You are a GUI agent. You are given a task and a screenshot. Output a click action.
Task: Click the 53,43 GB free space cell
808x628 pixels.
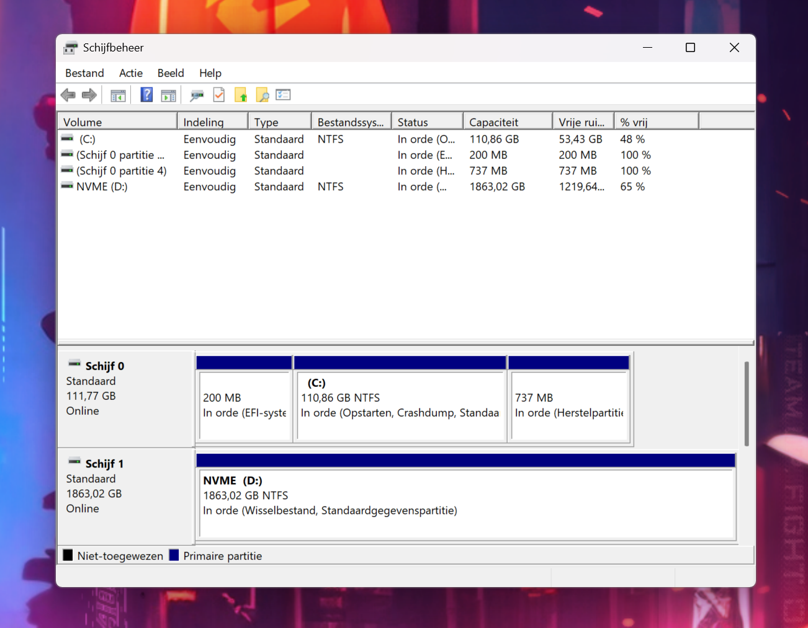coord(580,139)
